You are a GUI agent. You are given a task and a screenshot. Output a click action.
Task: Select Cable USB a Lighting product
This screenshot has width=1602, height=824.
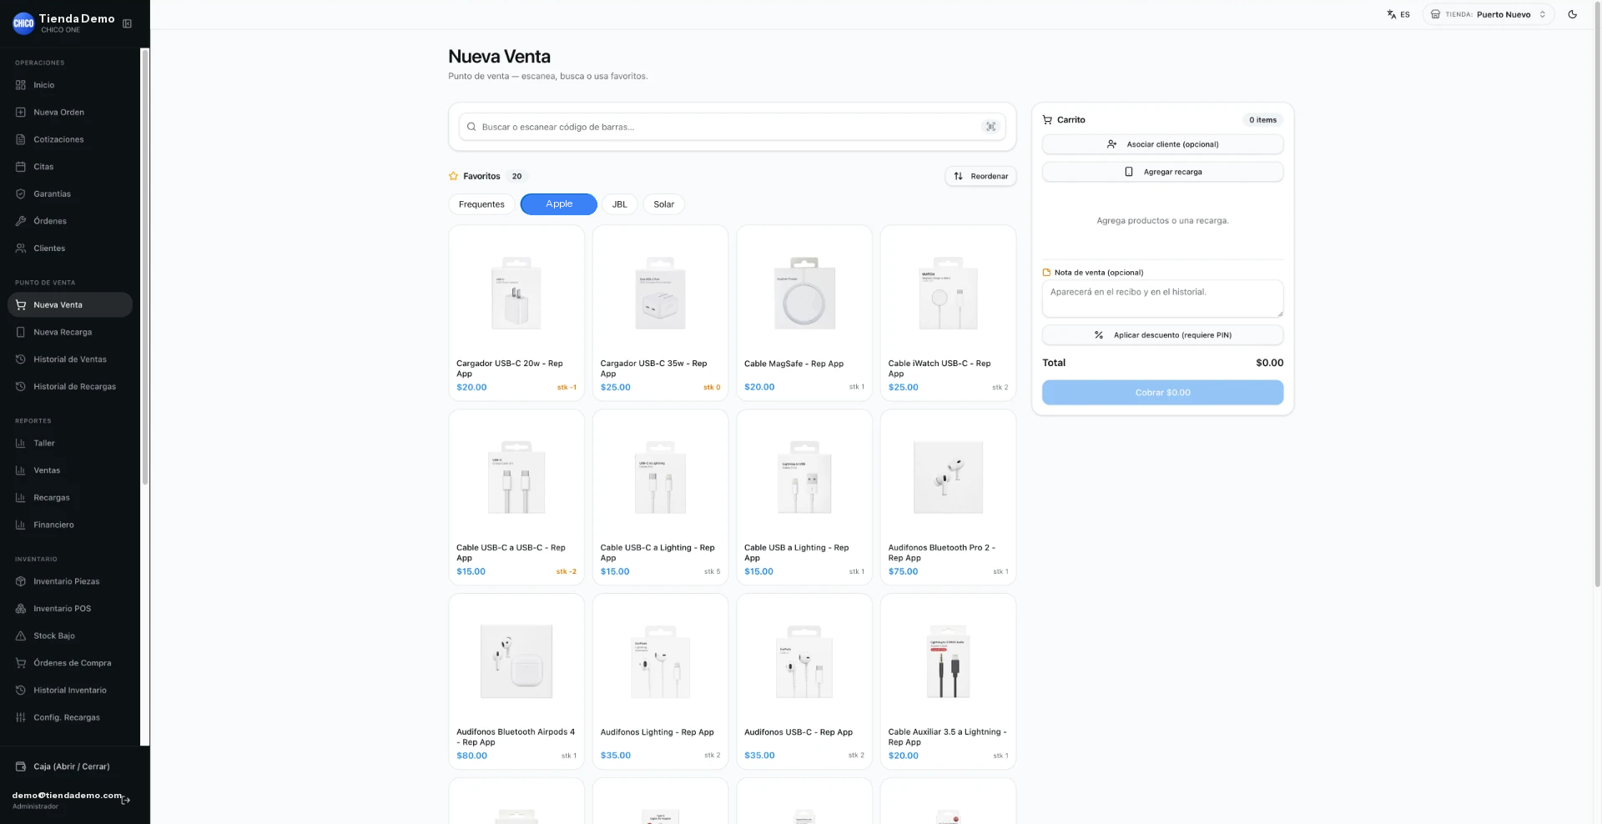coord(804,497)
